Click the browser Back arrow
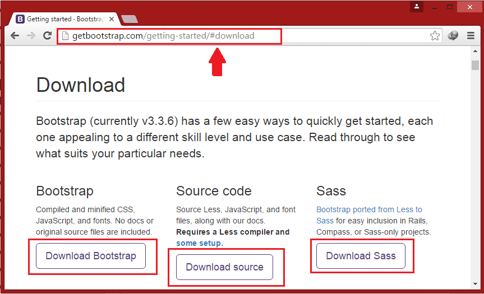Viewport: 484px width, 294px height. pos(15,36)
